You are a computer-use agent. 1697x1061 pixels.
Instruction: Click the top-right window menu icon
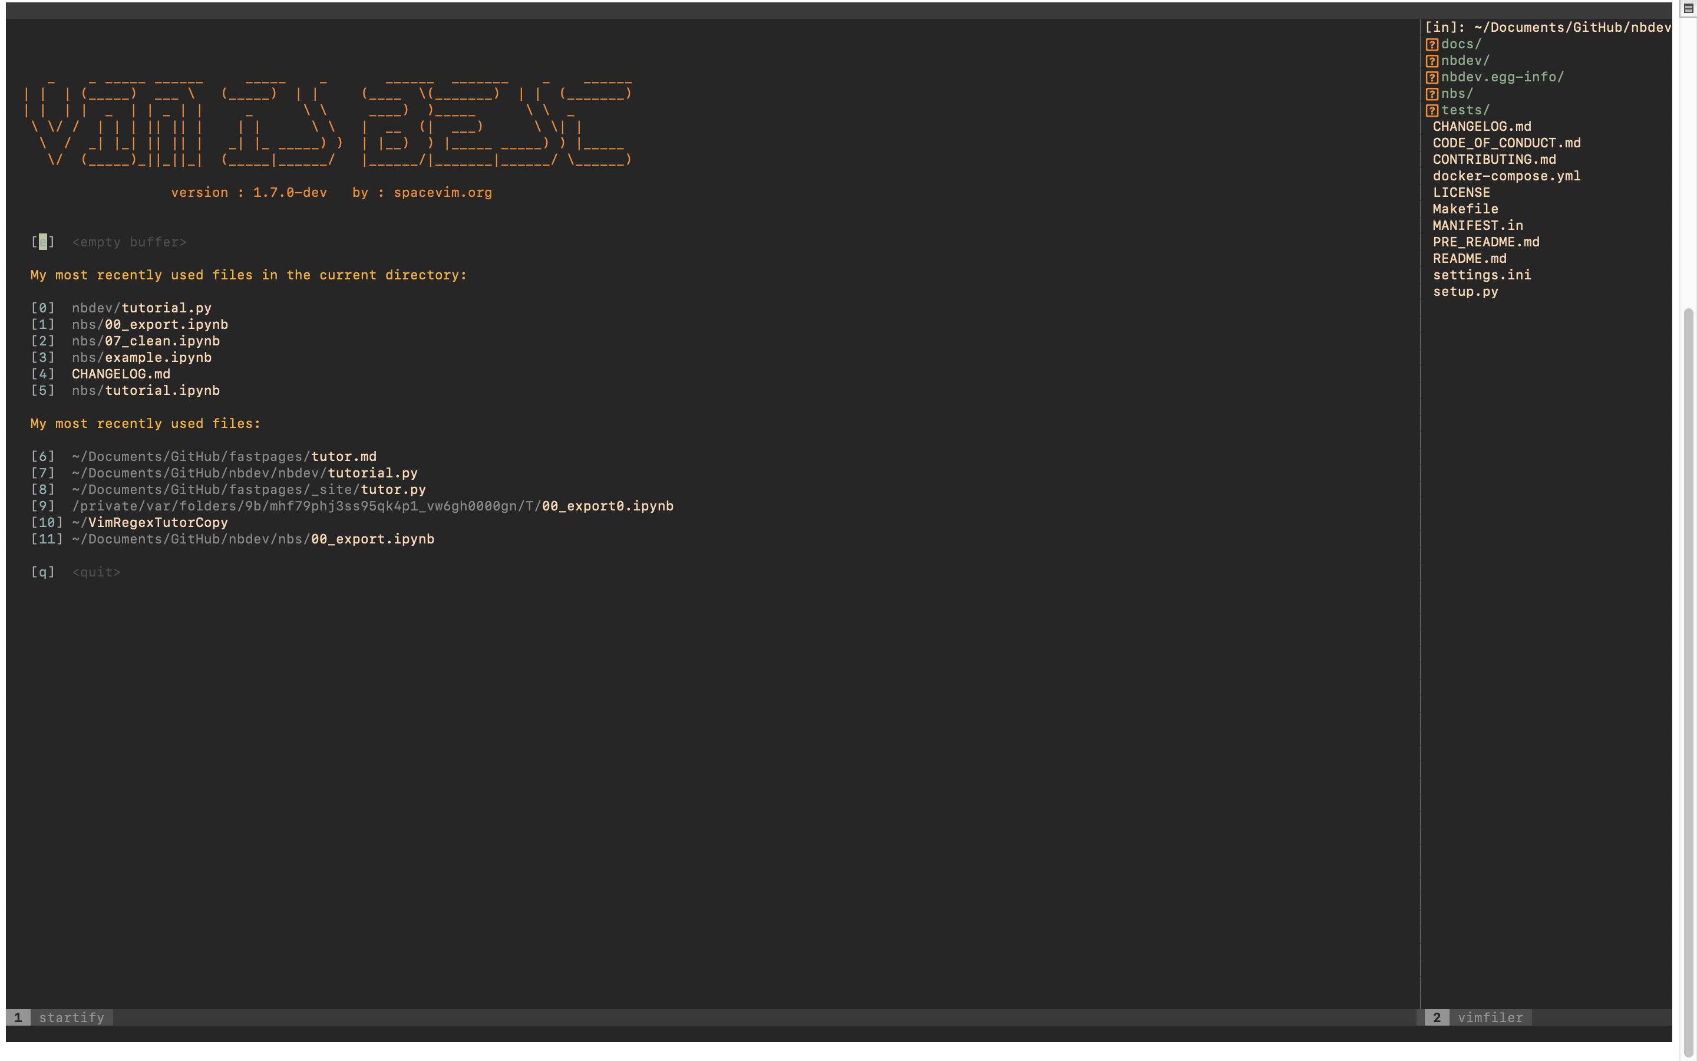[x=1688, y=8]
